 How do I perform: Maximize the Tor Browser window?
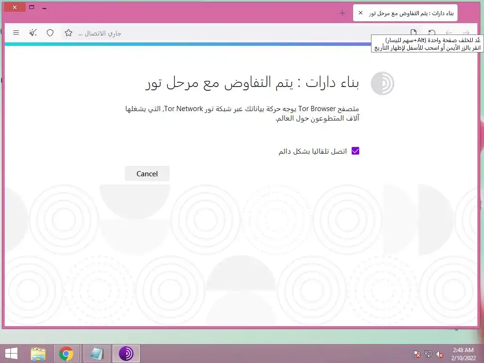(x=32, y=7)
